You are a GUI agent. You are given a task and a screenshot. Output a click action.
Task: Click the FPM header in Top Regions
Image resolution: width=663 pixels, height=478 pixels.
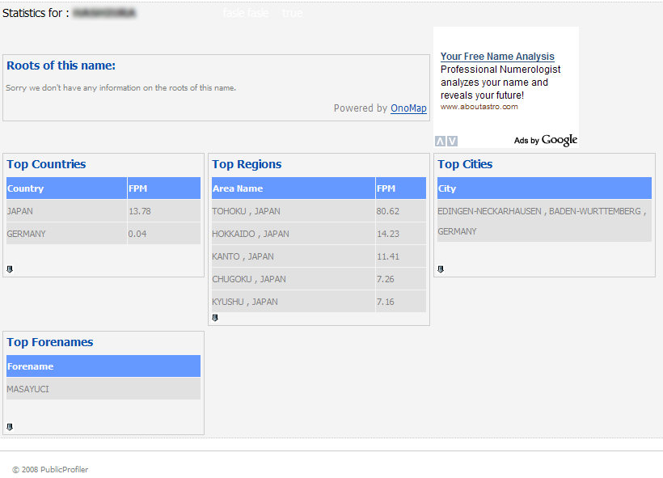(x=386, y=188)
